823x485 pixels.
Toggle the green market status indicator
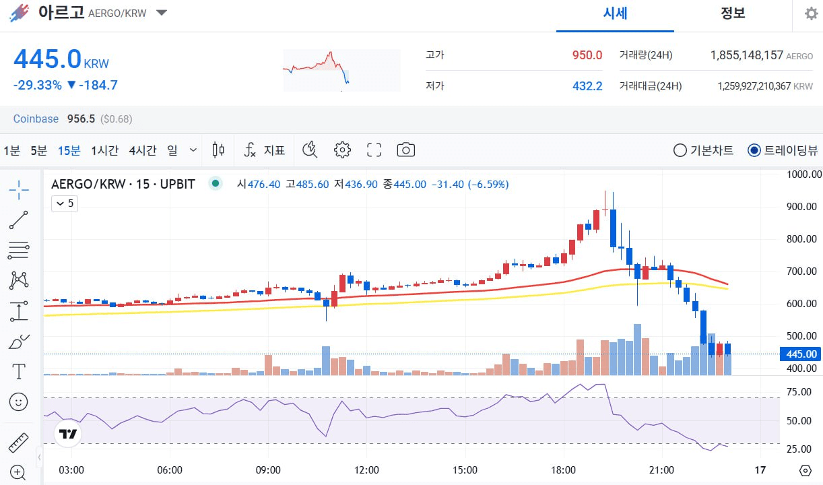click(x=216, y=183)
